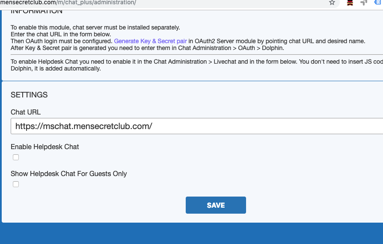Image resolution: width=383 pixels, height=244 pixels.
Task: Click the "Enable Helpdesk Chat" label text
Action: (45, 147)
